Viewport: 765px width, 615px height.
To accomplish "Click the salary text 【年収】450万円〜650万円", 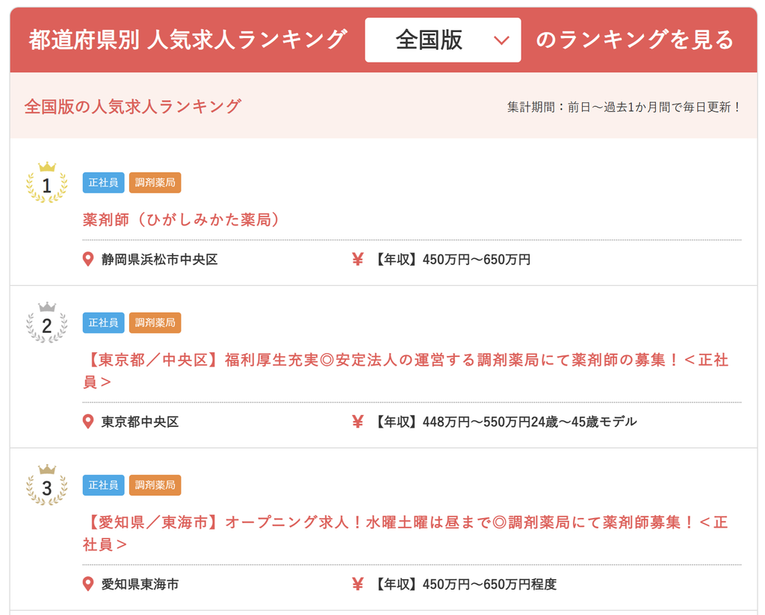I will click(451, 259).
